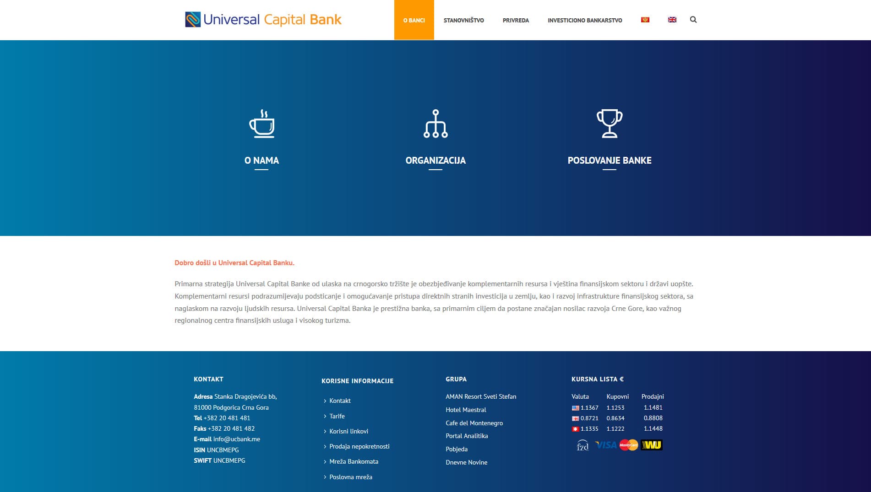
Task: Click the KORISNE INFORMACIJE heading
Action: 357,381
